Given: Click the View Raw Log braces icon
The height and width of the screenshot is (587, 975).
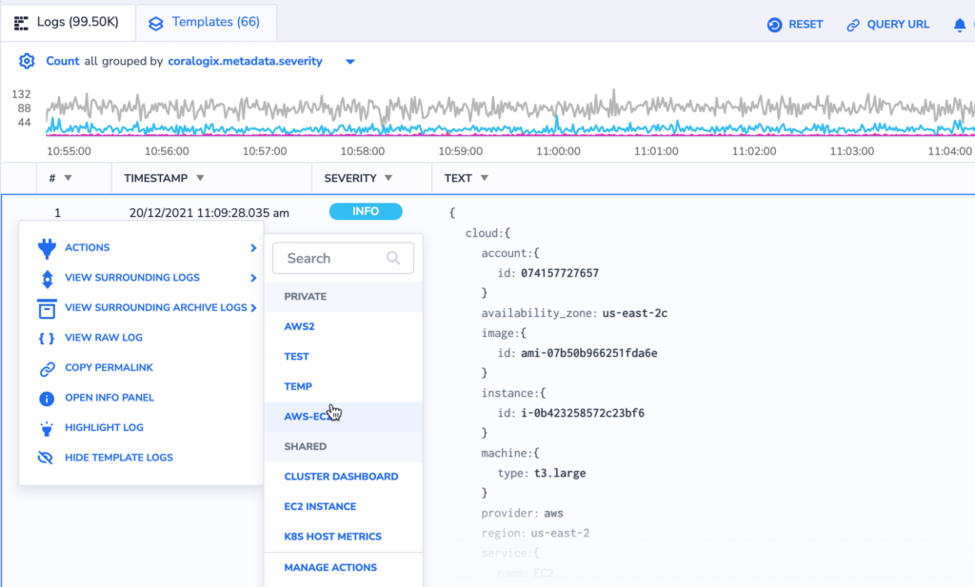Looking at the screenshot, I should click(47, 338).
